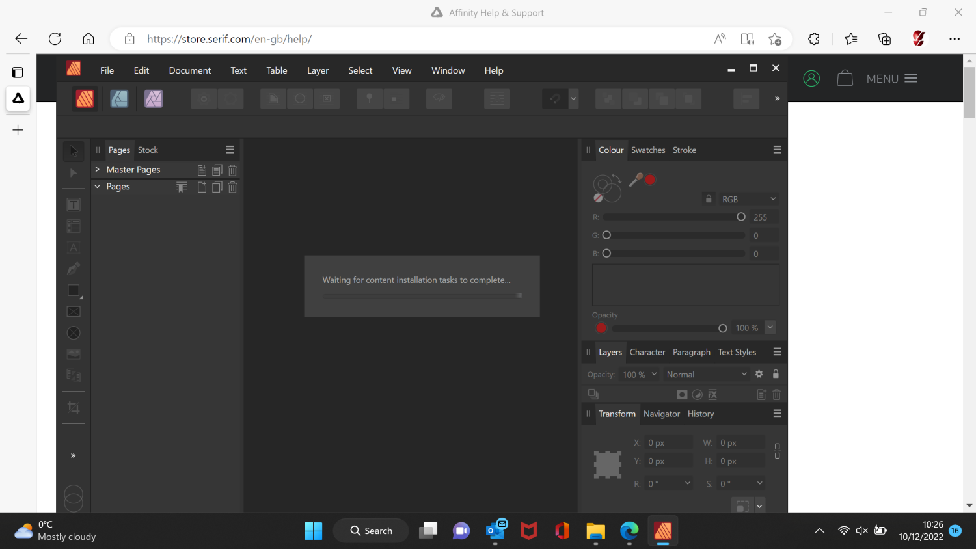Open the RGB colour model dropdown

point(748,199)
